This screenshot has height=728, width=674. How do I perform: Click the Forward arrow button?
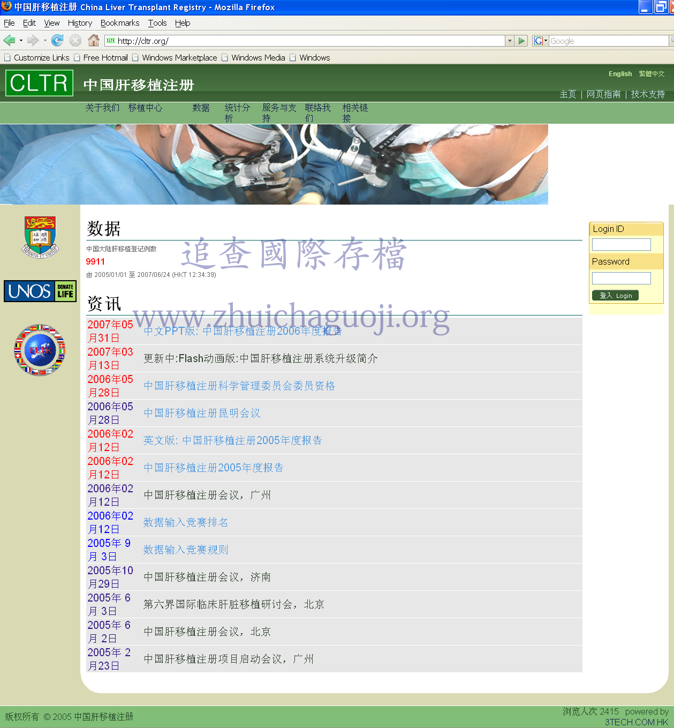(33, 41)
